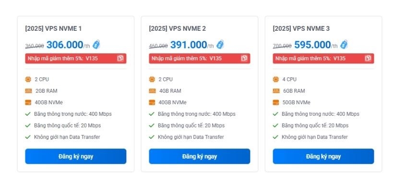Click red V135 promo banner on NVME 1
Viewport: 395px width, 173px height.
[75, 59]
